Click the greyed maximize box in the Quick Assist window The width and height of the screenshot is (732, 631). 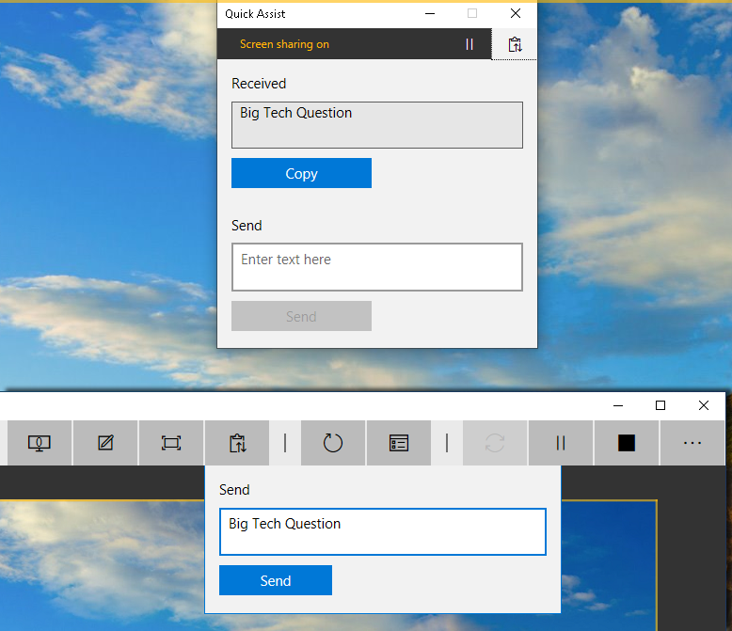point(472,14)
